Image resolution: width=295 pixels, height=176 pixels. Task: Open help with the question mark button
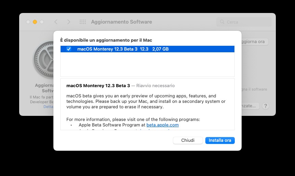tap(266, 106)
